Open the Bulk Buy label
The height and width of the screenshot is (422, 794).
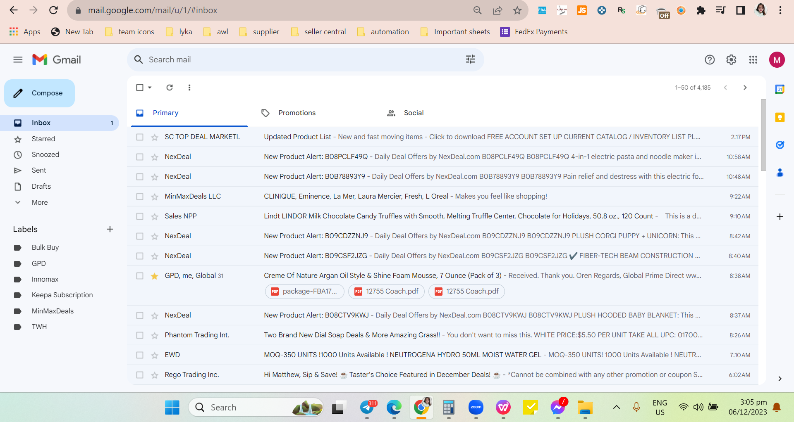[x=45, y=248]
